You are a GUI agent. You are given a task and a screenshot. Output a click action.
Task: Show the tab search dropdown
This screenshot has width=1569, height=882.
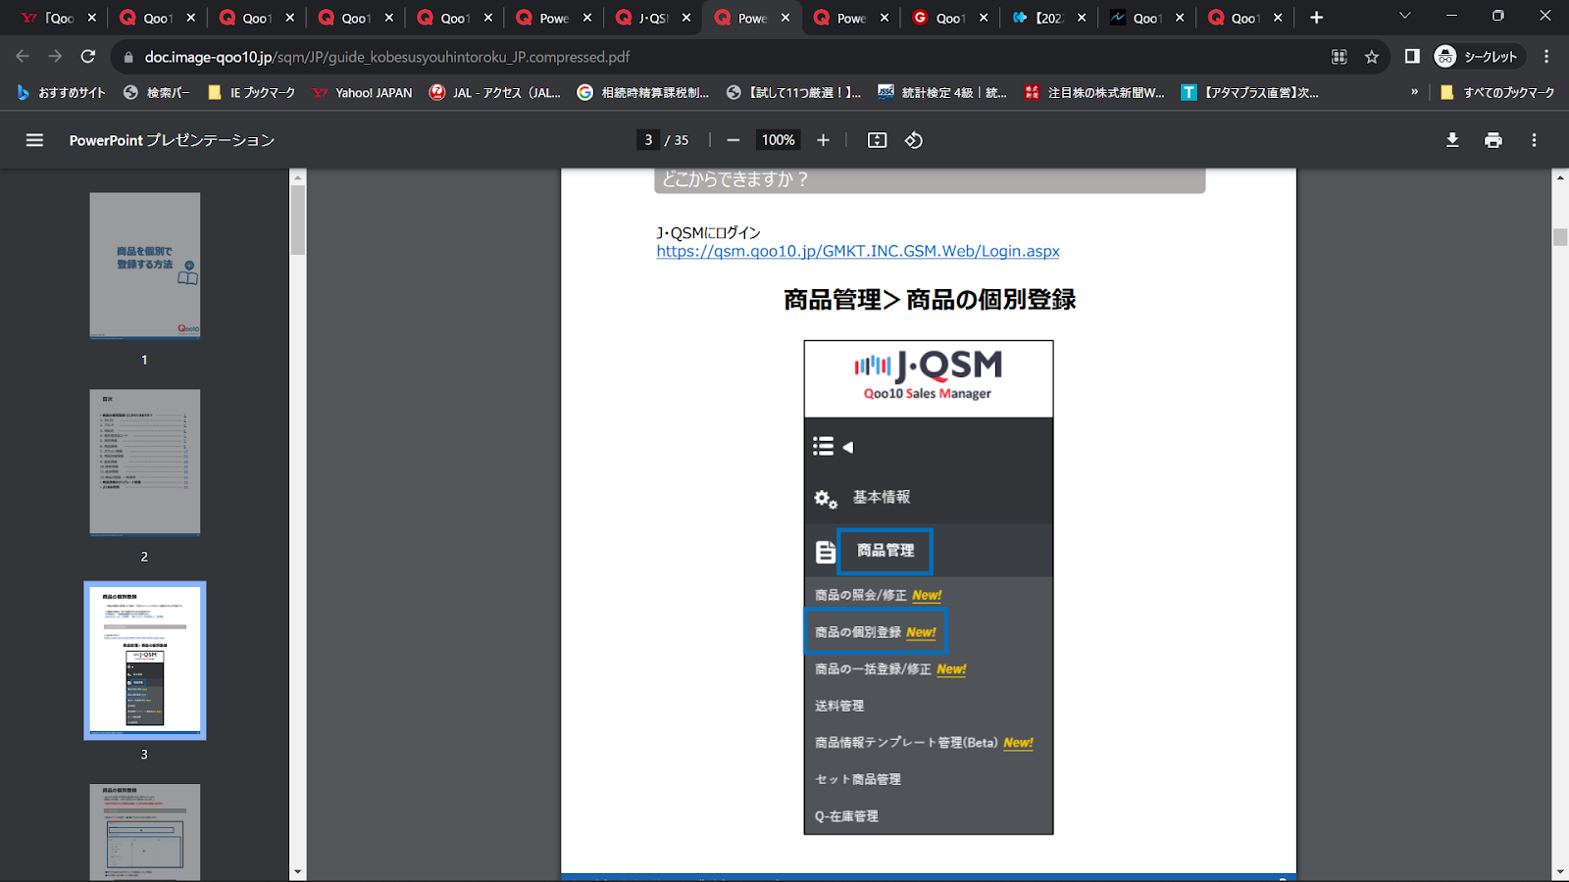(1404, 16)
